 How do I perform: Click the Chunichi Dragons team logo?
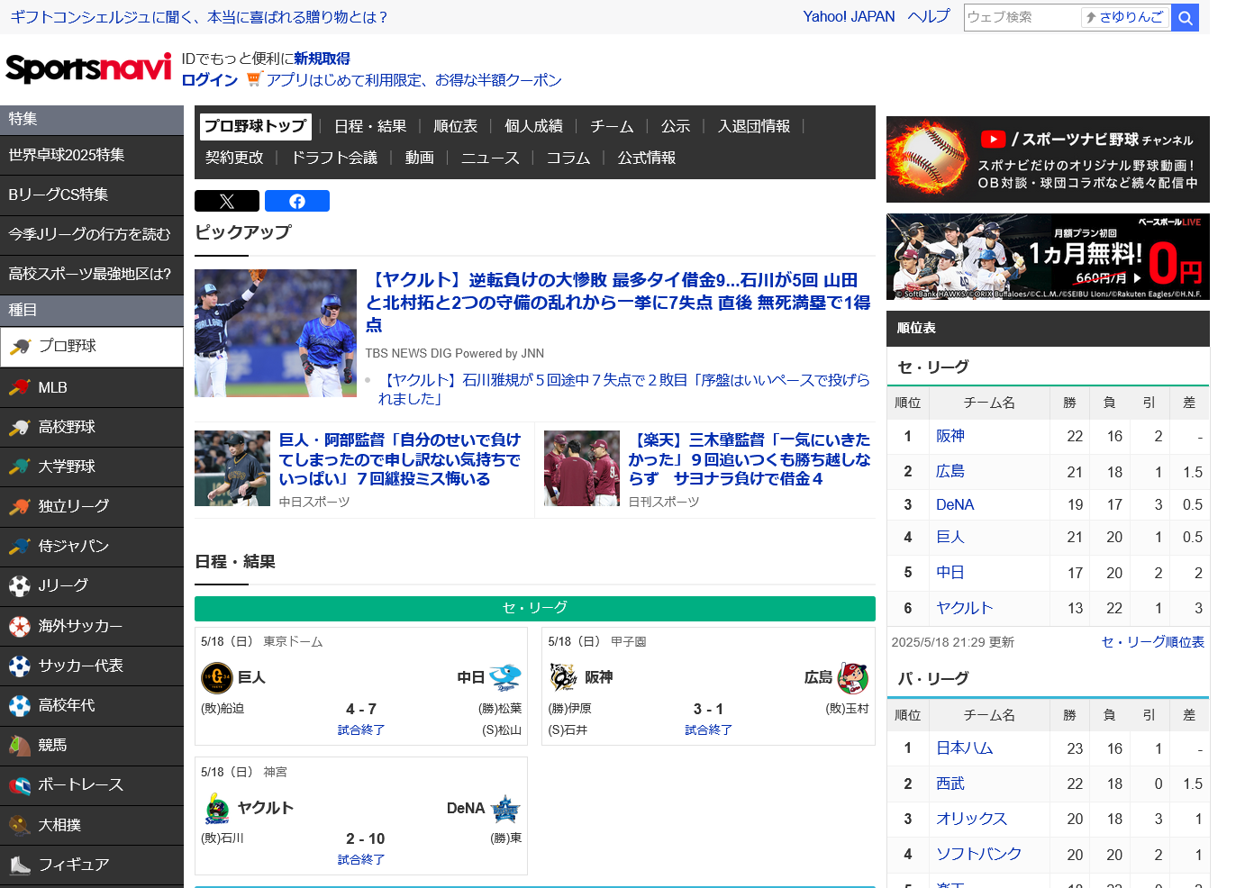(505, 677)
